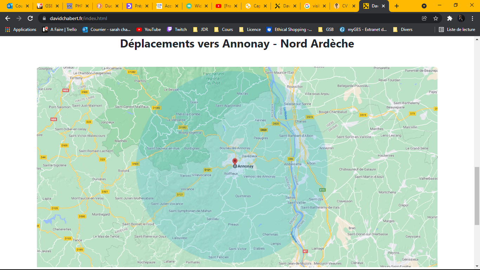Click the 'Déplacements vers Annonay - Nord Ardèche' heading
Image resolution: width=480 pixels, height=270 pixels.
[x=237, y=44]
